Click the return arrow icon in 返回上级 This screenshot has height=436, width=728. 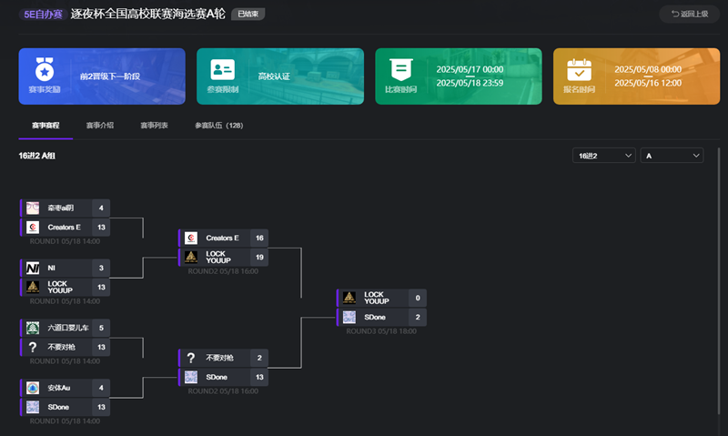click(x=675, y=14)
